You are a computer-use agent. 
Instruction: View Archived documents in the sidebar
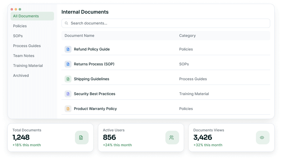[21, 76]
